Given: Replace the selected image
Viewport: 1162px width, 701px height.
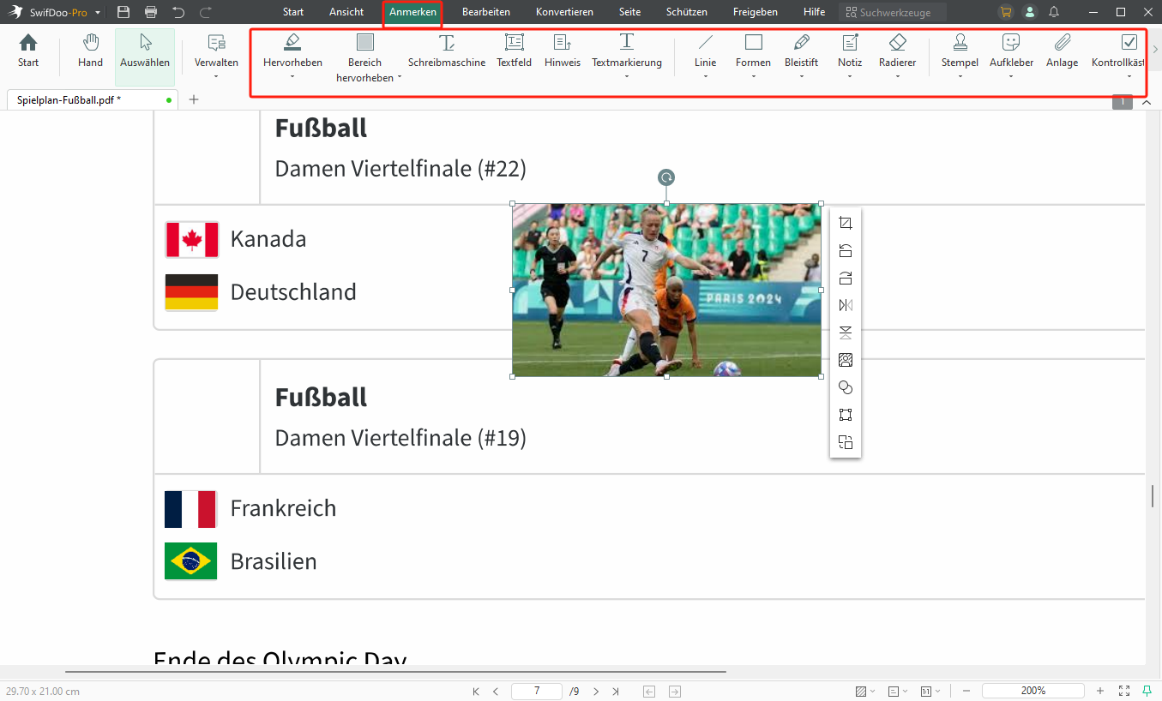Looking at the screenshot, I should coord(846,360).
